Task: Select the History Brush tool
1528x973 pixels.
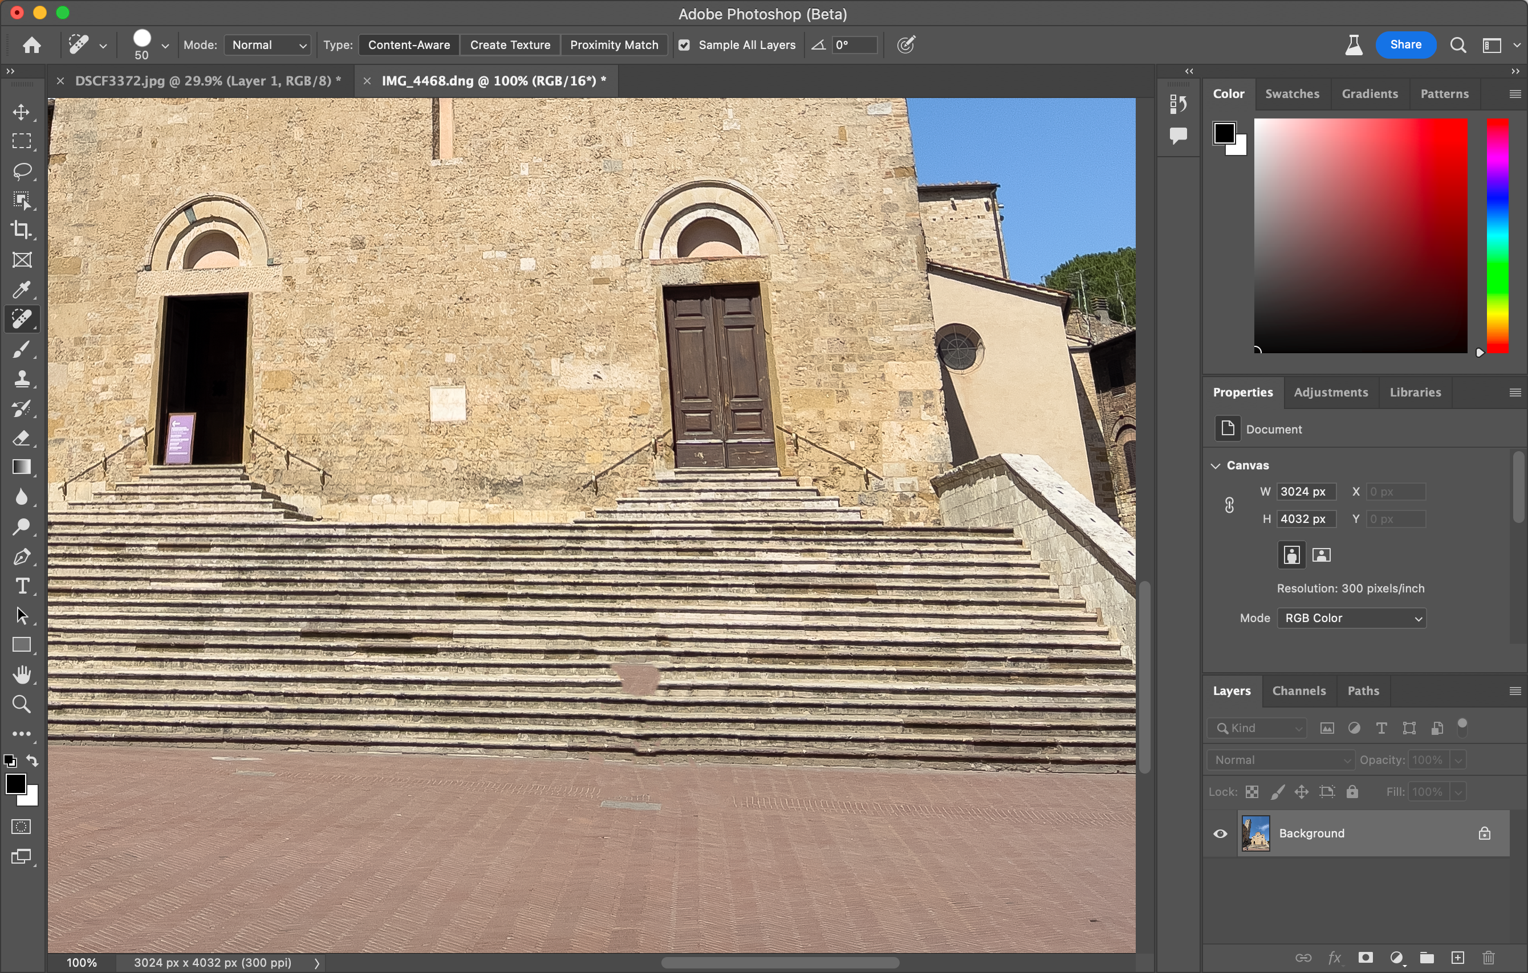Action: click(x=22, y=408)
